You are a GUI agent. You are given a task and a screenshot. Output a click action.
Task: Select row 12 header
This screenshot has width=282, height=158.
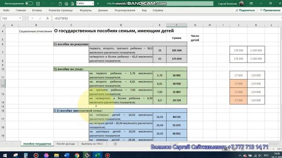click(3, 84)
